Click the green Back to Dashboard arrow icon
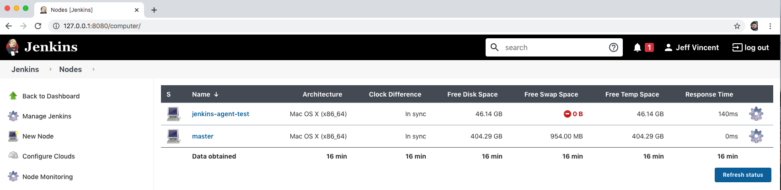The width and height of the screenshot is (781, 190). 13,96
